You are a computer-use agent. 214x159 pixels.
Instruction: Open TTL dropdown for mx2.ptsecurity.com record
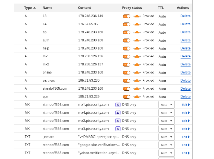167,121
